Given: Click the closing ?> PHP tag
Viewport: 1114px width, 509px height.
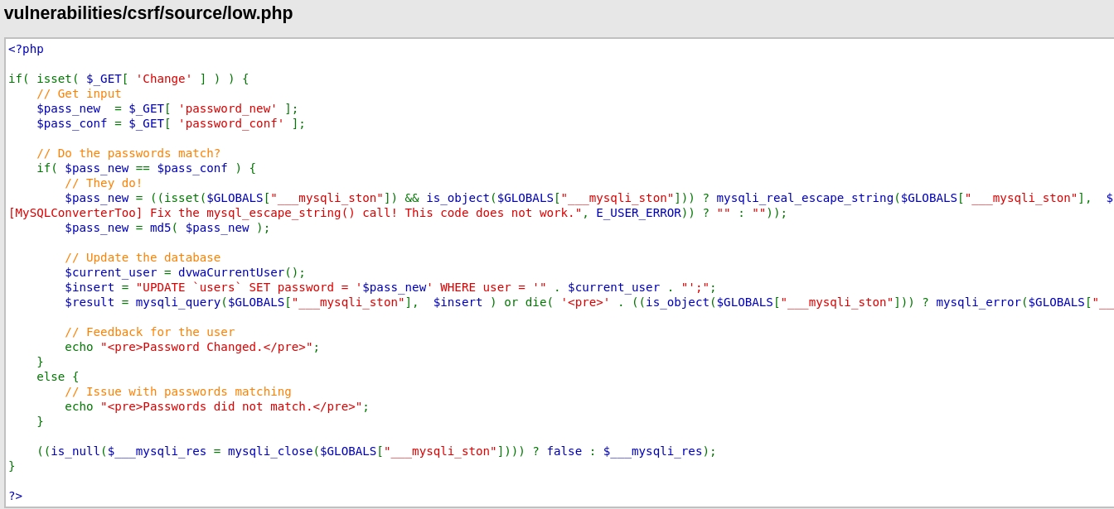Looking at the screenshot, I should click(16, 496).
